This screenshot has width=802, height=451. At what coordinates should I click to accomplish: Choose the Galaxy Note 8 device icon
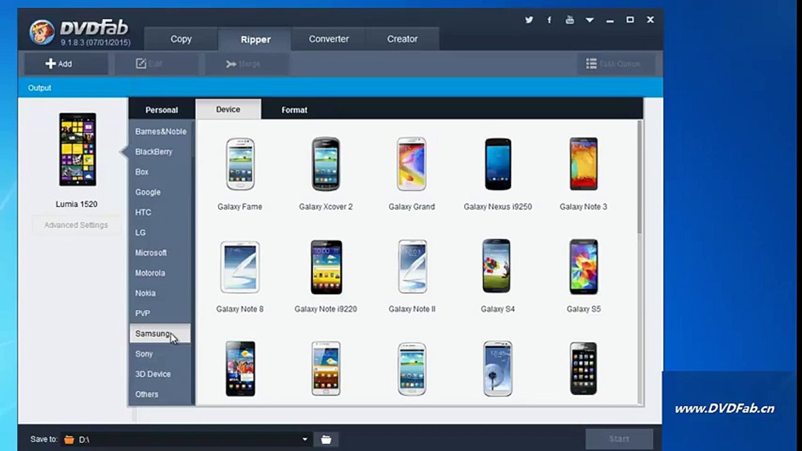coord(240,267)
